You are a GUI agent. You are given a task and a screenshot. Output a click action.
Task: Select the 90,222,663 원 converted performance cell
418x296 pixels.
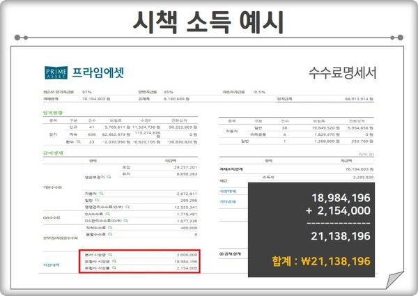coord(183,127)
